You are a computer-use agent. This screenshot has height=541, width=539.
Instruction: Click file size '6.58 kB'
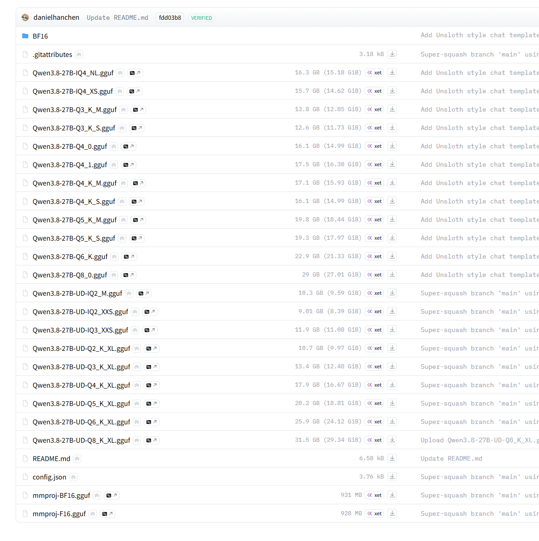point(371,458)
